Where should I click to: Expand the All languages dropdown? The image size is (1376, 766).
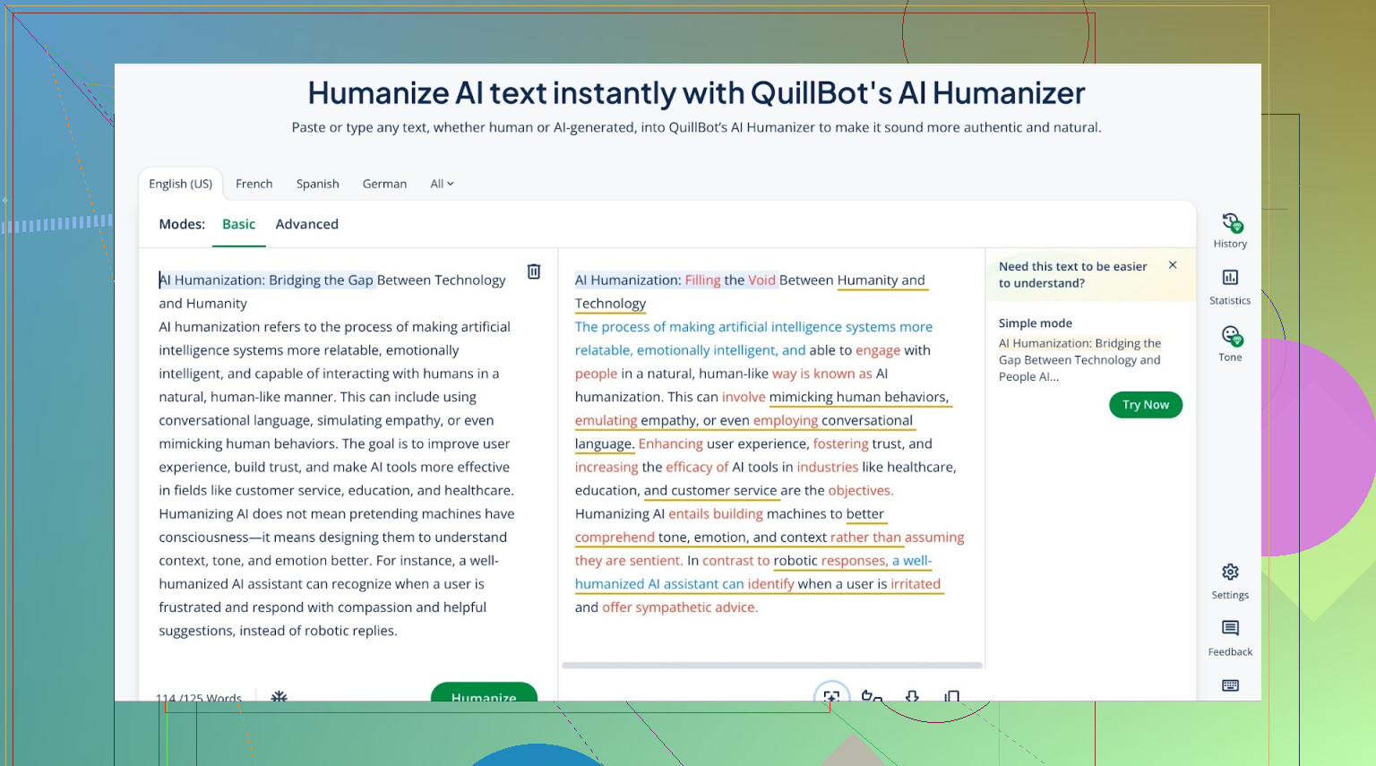click(442, 184)
